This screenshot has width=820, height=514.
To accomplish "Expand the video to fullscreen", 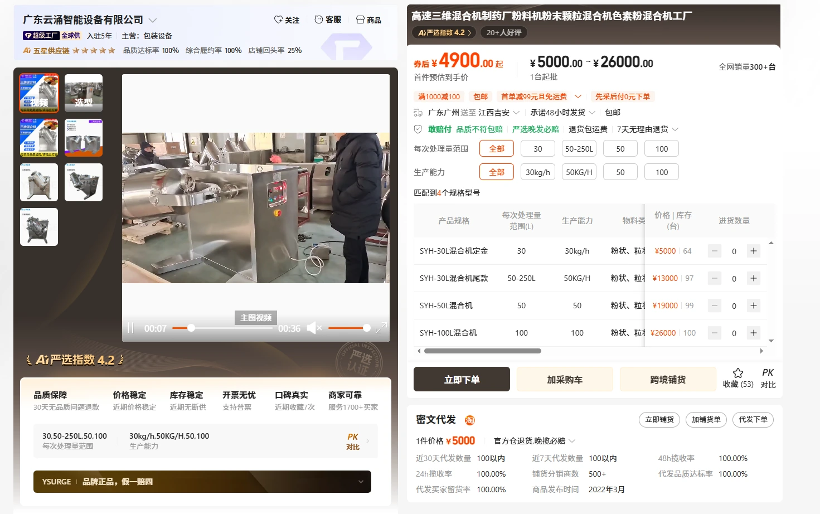I will [381, 328].
